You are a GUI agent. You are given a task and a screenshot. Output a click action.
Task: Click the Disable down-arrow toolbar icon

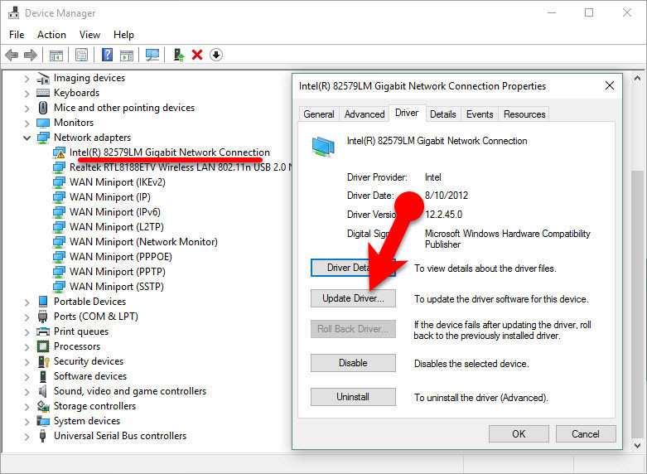216,55
